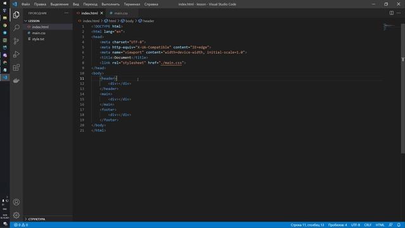Viewport: 405px width, 228px height.
Task: Open the Extensions view
Action: point(16,68)
